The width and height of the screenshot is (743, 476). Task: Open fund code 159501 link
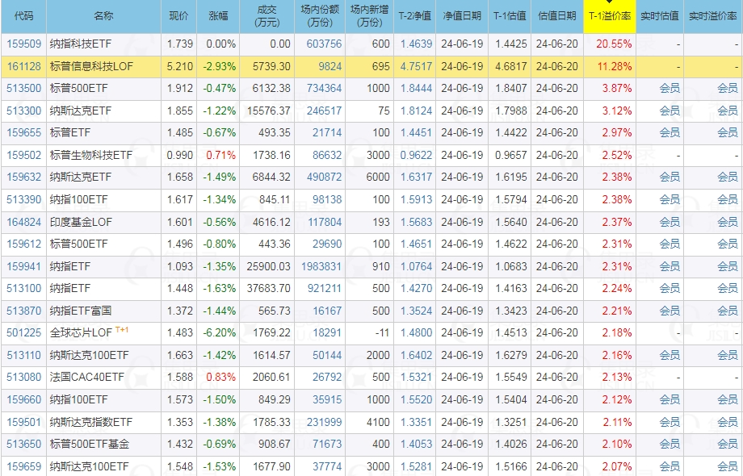click(x=23, y=422)
